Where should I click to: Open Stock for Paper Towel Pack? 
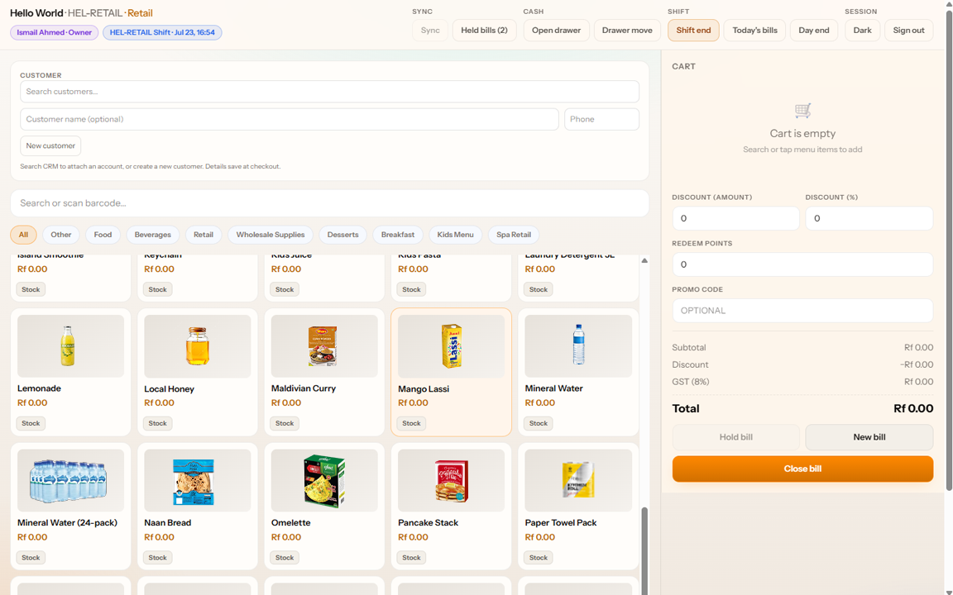coord(539,557)
